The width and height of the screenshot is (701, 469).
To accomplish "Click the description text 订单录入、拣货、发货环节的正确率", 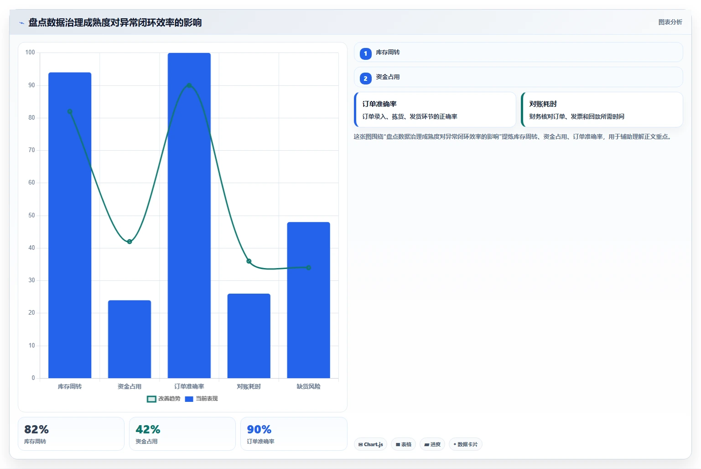I will pyautogui.click(x=410, y=116).
